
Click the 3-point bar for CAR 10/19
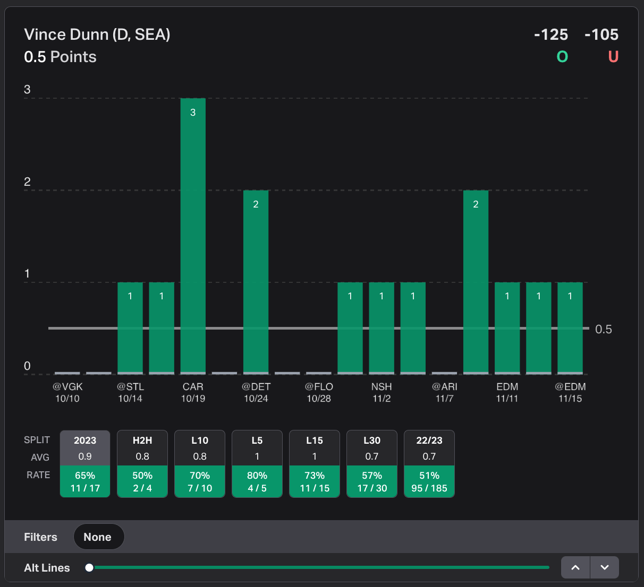193,236
